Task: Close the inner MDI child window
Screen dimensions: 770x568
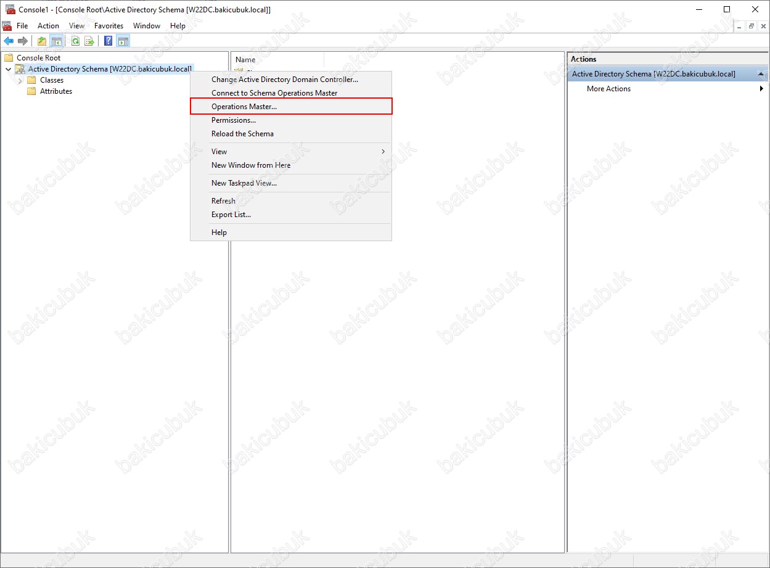Action: pyautogui.click(x=763, y=26)
